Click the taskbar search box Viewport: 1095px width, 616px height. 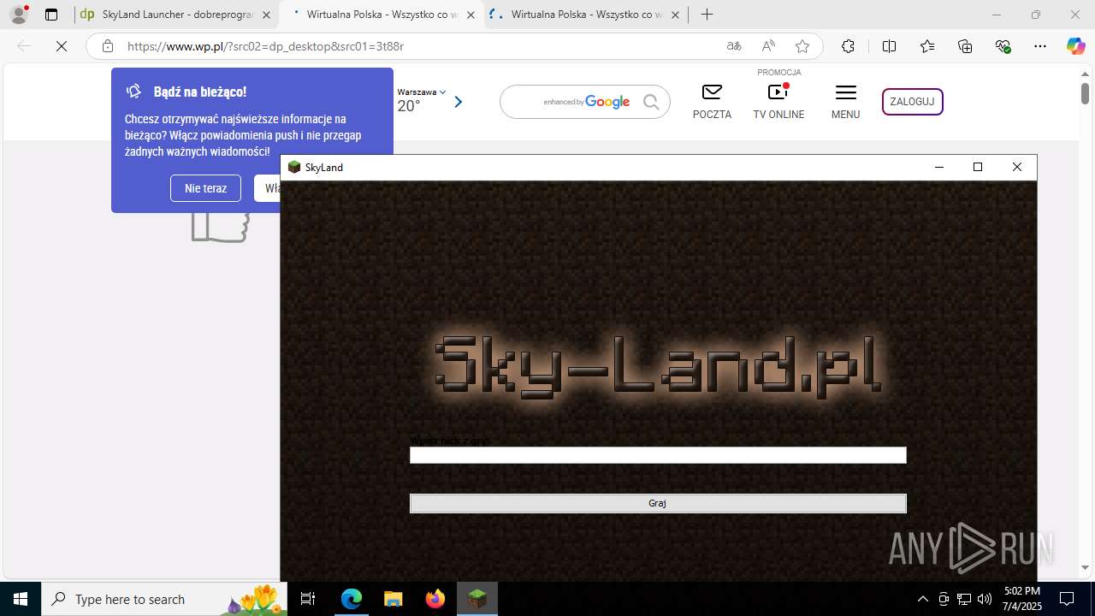tap(164, 599)
